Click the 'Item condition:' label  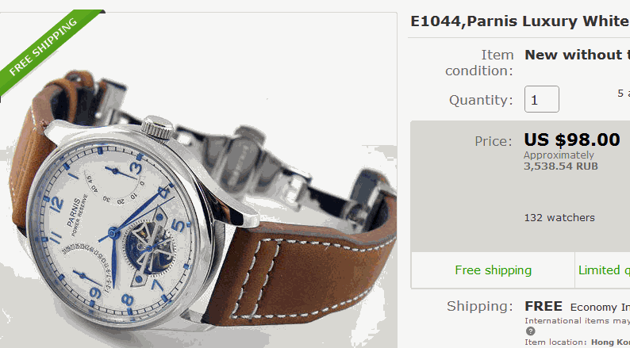pyautogui.click(x=479, y=63)
